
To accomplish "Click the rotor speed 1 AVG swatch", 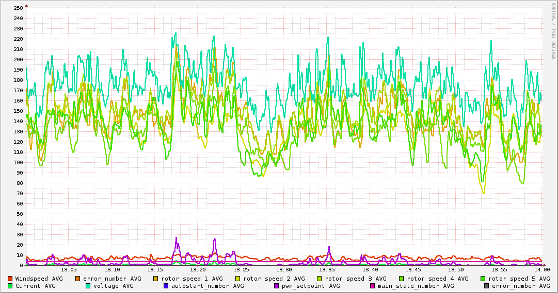I will 156,279.
